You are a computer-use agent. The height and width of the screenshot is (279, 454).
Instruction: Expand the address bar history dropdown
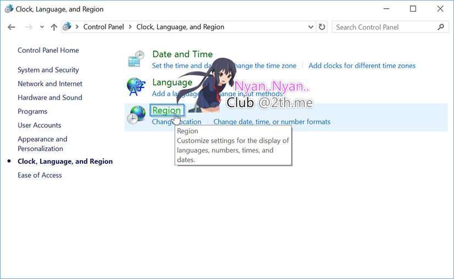311,27
